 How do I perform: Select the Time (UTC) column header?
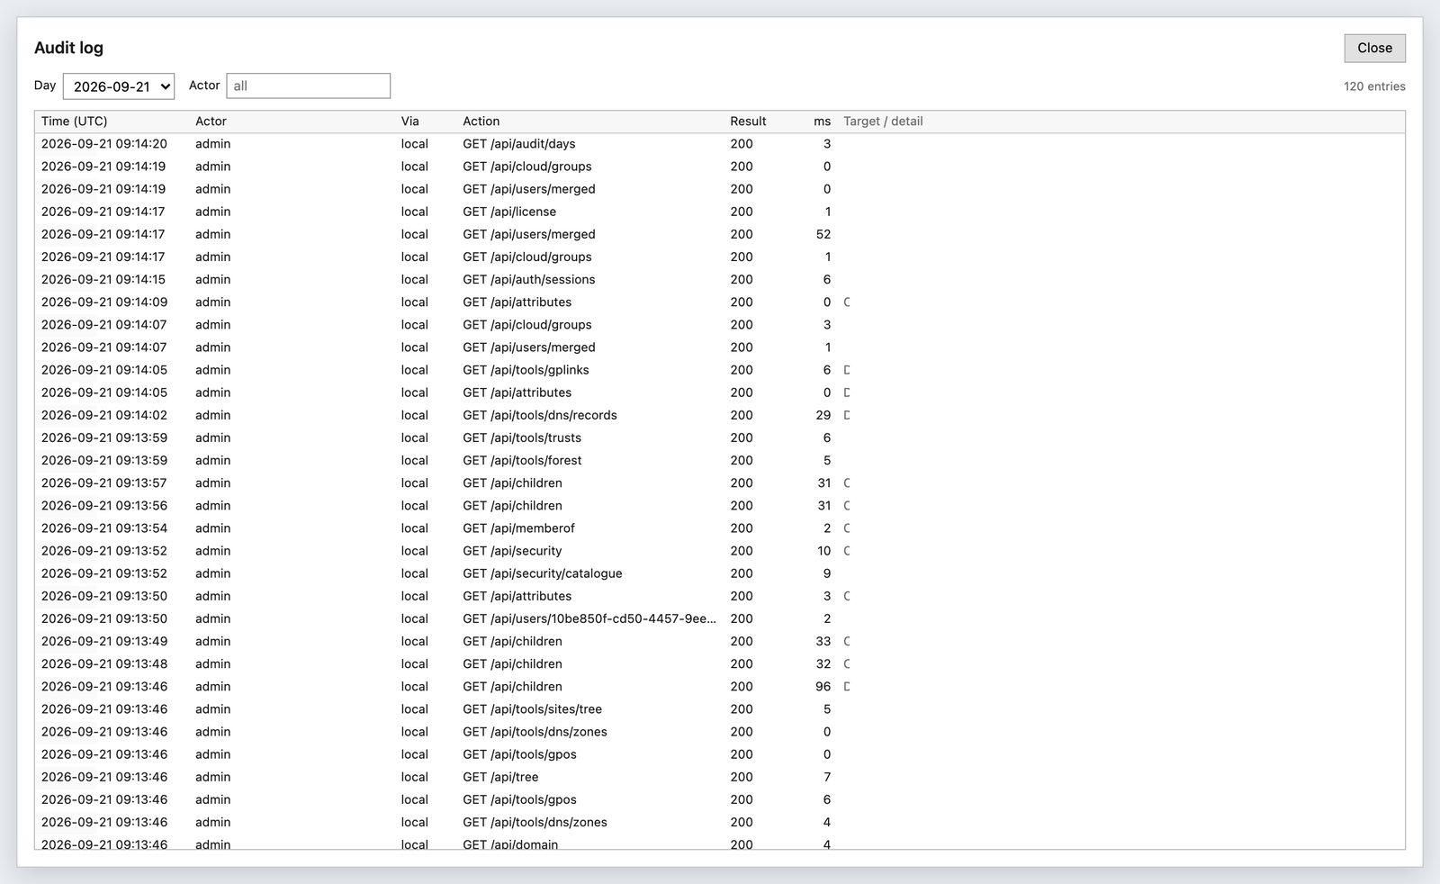click(74, 122)
